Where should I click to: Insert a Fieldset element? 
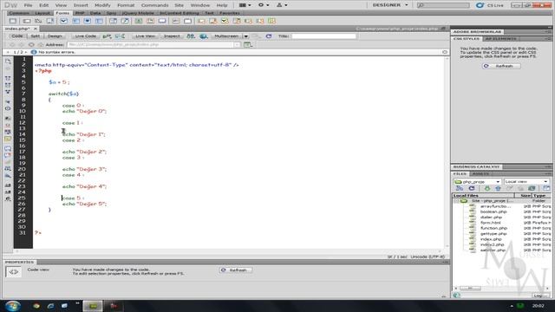187,21
